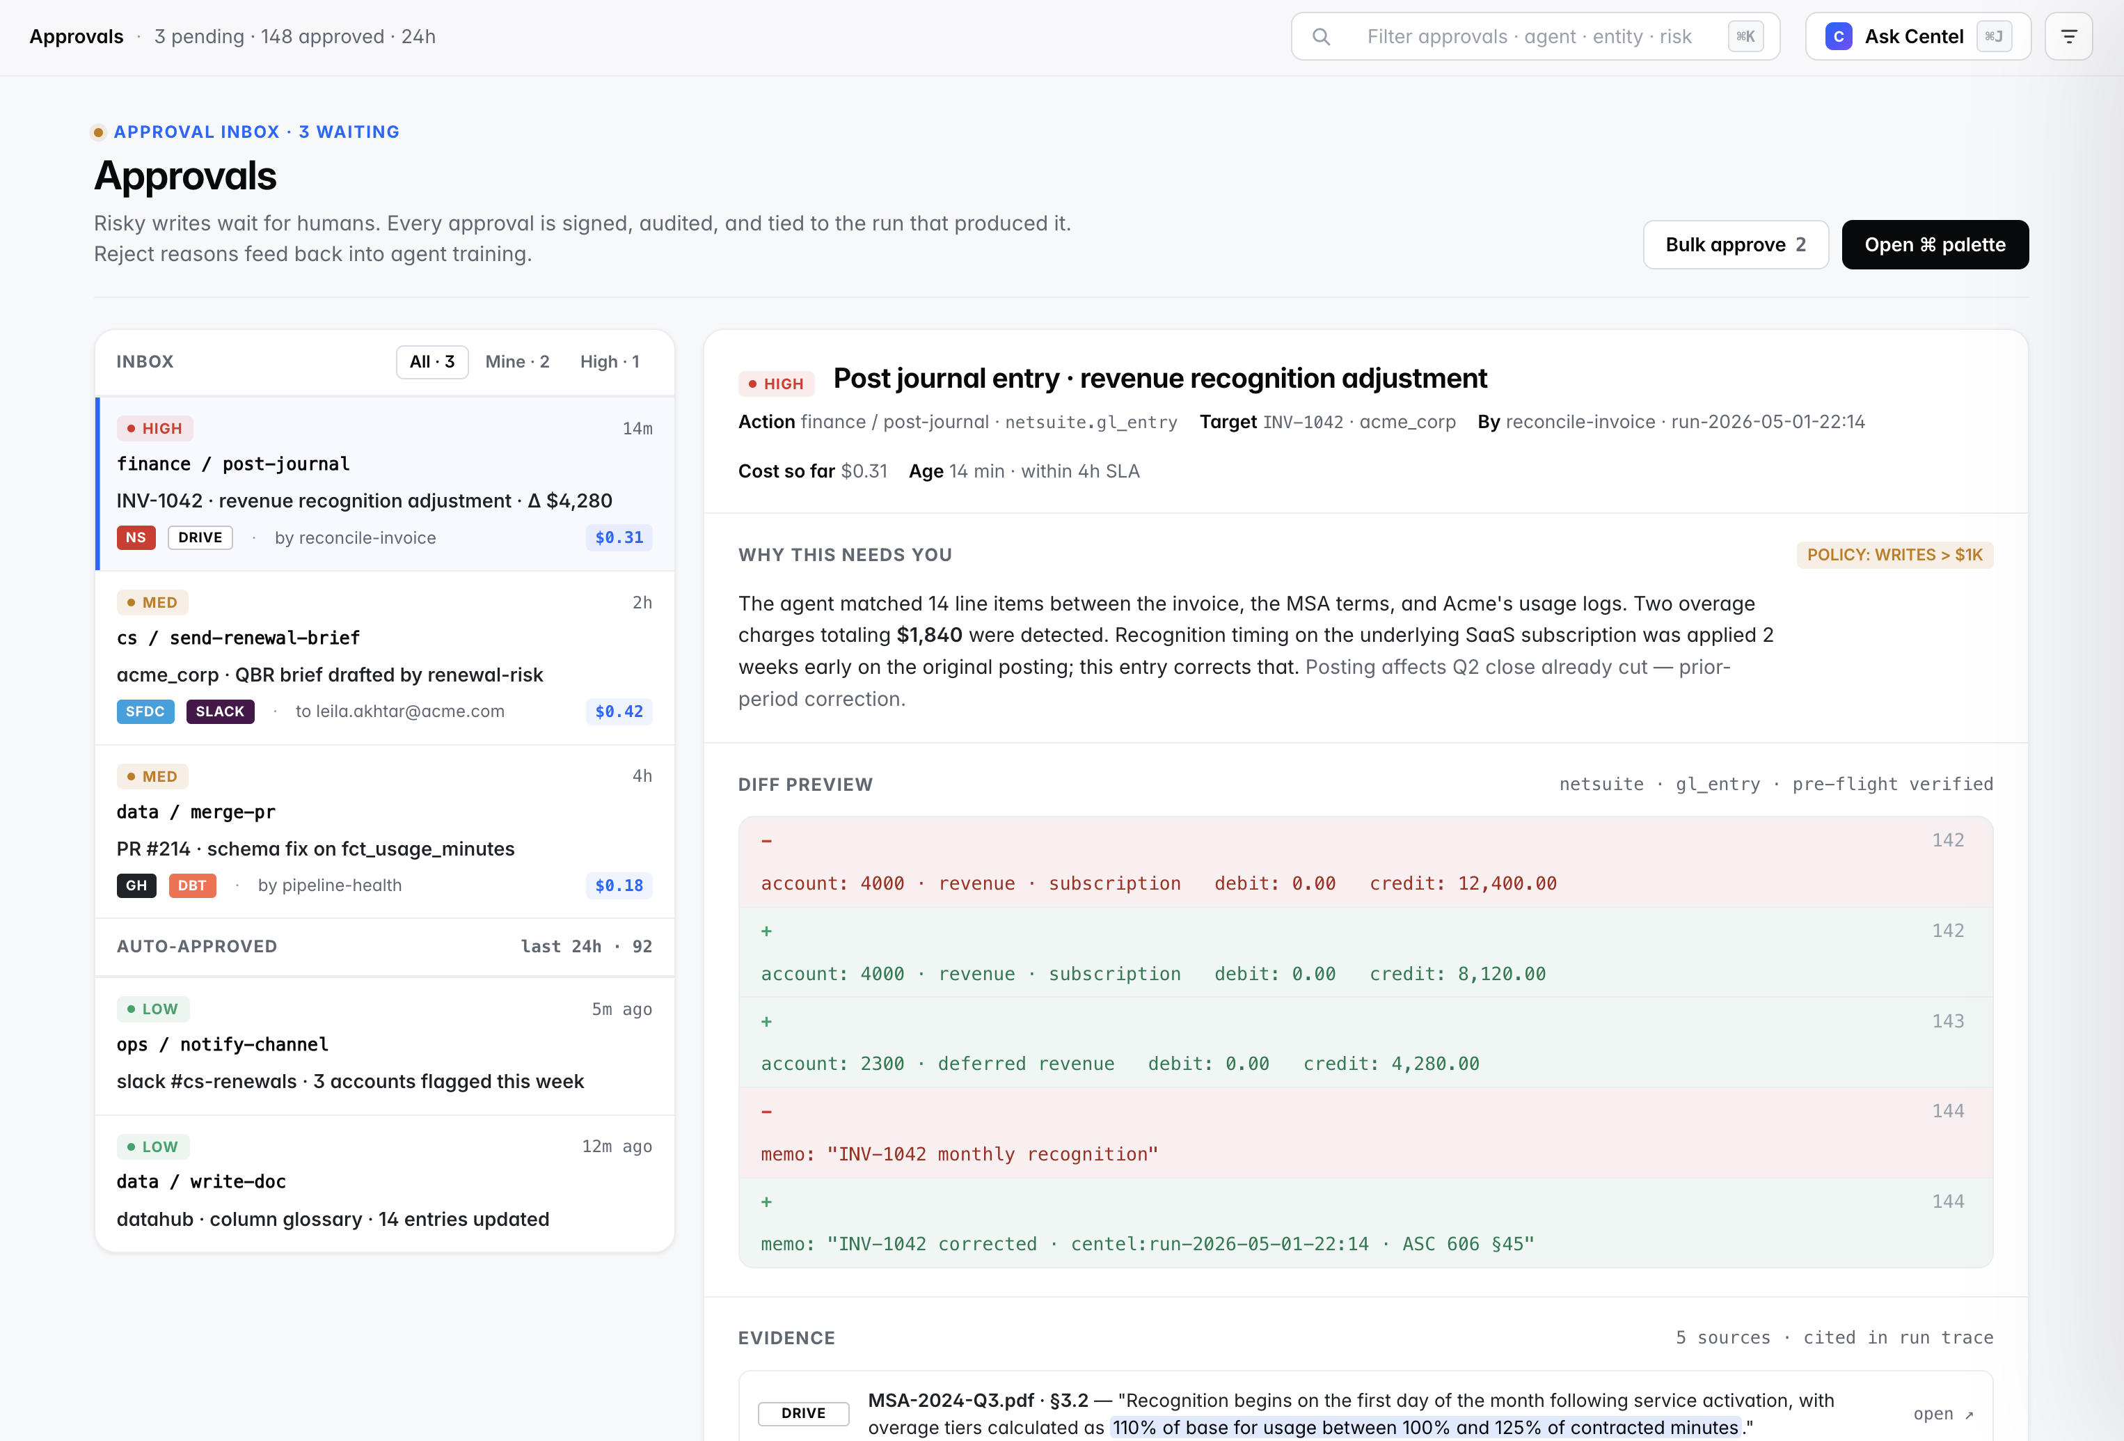Click LOW badge on notify-channel item
2124x1441 pixels.
coord(152,1009)
